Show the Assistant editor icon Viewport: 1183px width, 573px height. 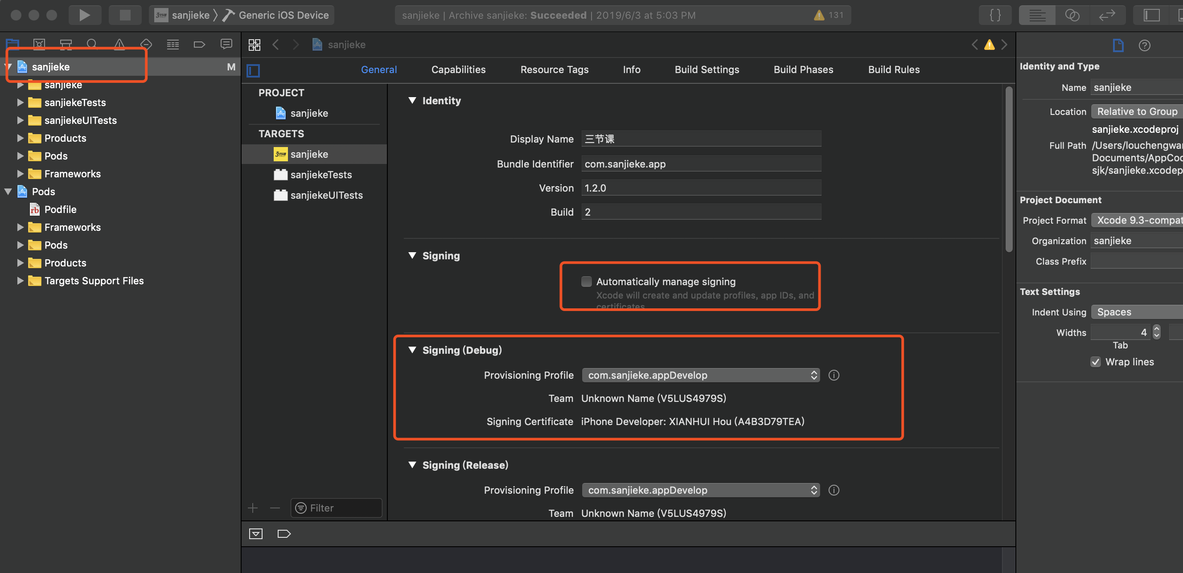(1072, 15)
